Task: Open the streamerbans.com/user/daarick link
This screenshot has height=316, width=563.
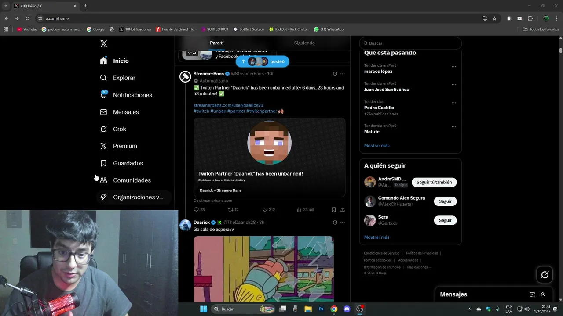Action: pyautogui.click(x=228, y=105)
